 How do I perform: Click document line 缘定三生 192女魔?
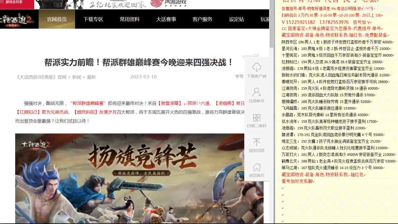tap(331, 141)
